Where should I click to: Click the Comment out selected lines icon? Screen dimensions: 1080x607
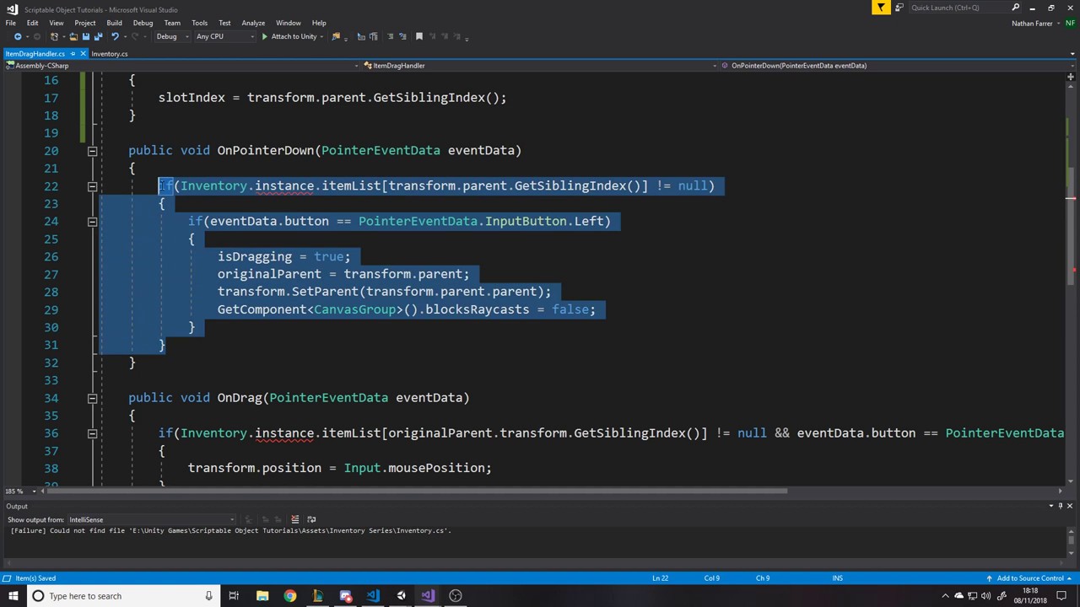pos(389,36)
